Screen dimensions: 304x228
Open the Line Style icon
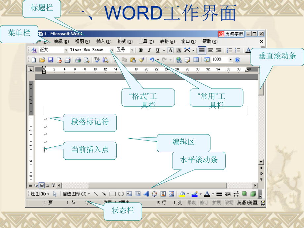coord(219,194)
